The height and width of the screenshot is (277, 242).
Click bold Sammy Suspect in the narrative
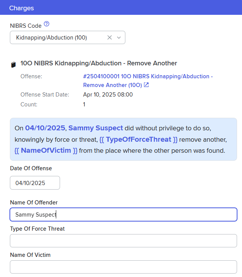click(96, 128)
